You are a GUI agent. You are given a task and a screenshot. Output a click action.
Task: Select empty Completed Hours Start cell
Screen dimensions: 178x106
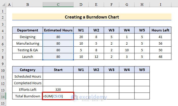58,83
